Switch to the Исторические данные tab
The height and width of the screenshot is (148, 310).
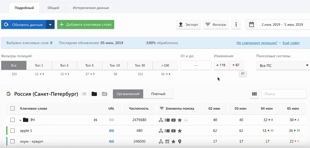coord(91,8)
